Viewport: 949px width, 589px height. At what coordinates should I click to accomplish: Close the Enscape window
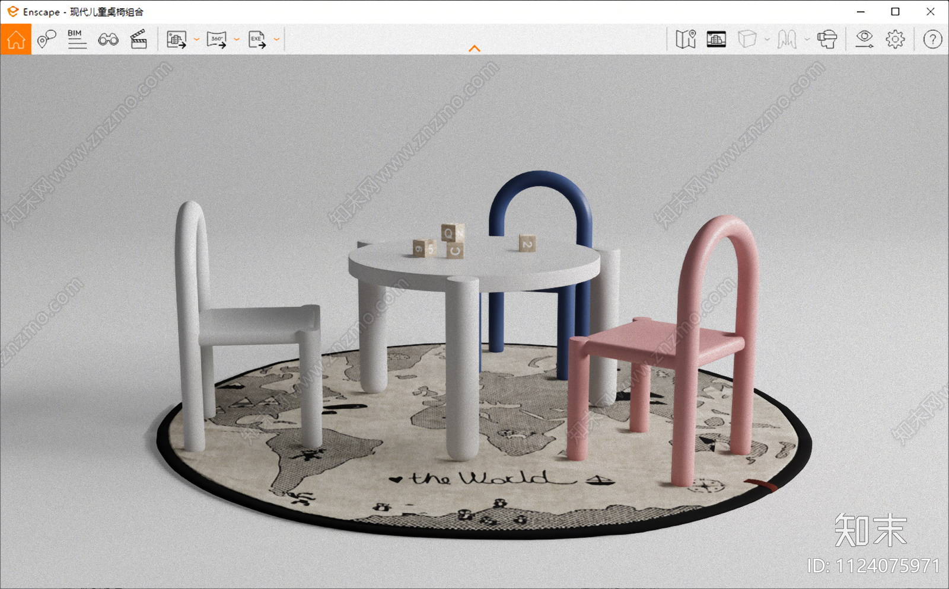[930, 12]
